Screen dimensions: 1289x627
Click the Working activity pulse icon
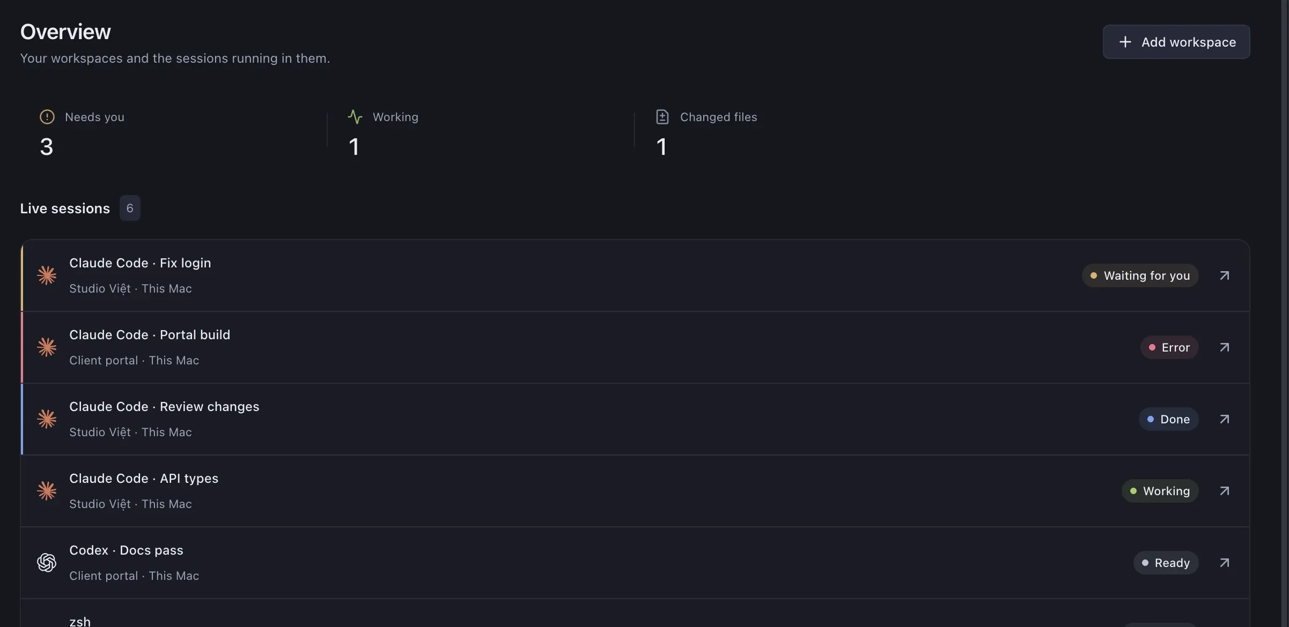pyautogui.click(x=355, y=117)
